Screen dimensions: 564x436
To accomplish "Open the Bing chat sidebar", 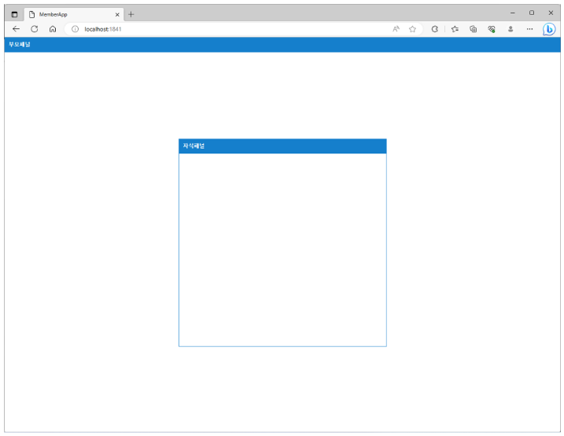I will point(549,29).
